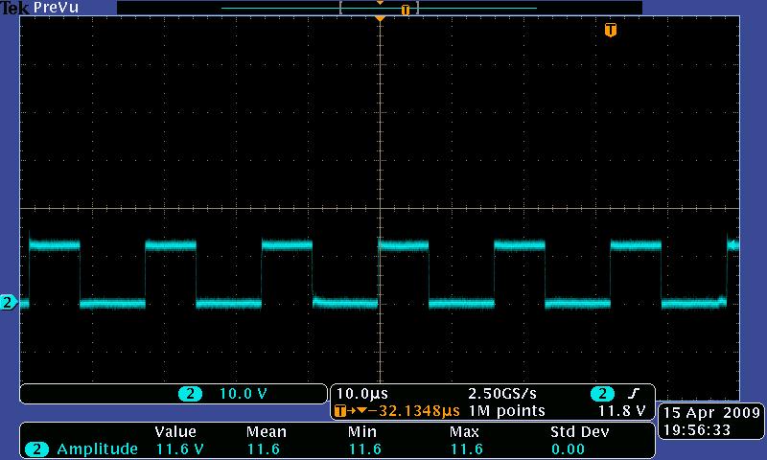Click the 11.8 V trigger level readout
Viewport: 767px width, 460px height.
click(x=621, y=411)
